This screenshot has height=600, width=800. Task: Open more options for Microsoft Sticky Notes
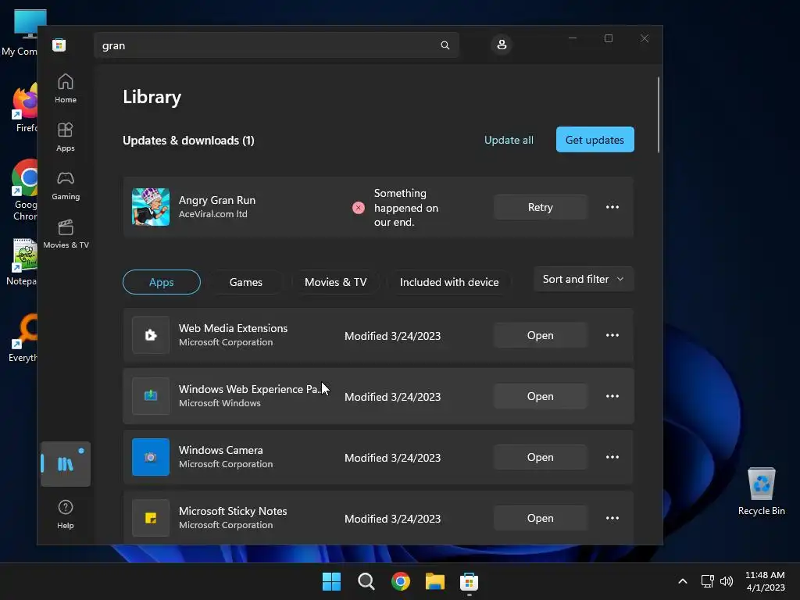612,518
